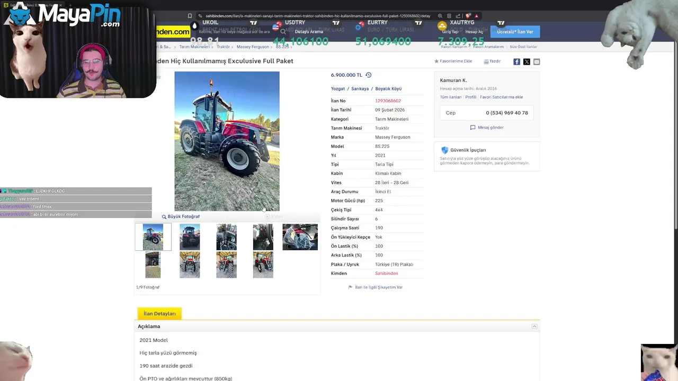Image resolution: width=678 pixels, height=381 pixels.
Task: Open Detaylı Arama
Action: tap(309, 32)
